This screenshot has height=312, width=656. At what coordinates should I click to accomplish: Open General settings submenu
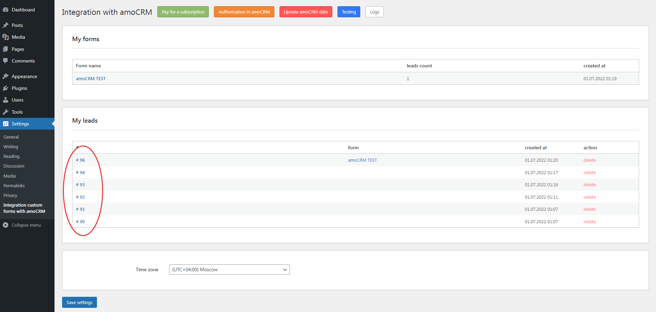tap(11, 137)
